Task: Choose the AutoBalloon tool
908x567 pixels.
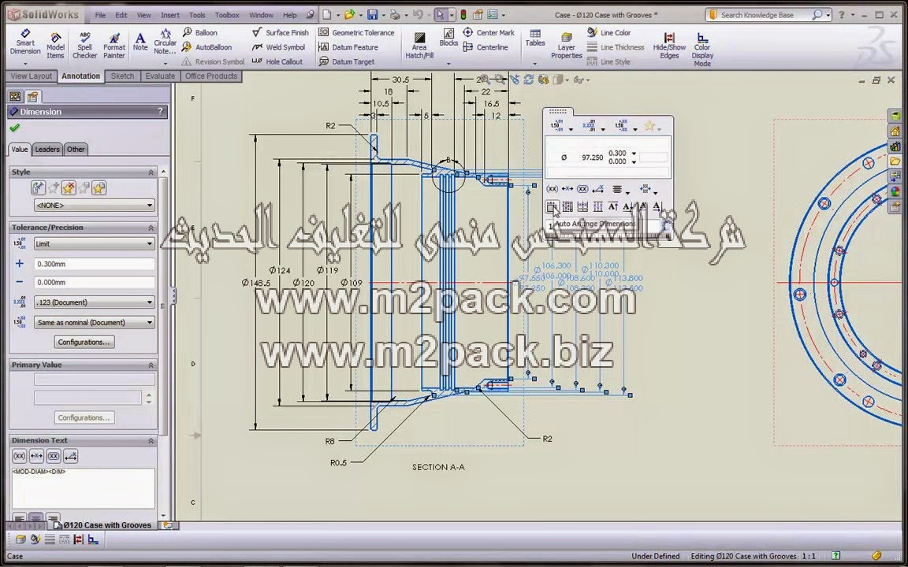Action: 207,47
